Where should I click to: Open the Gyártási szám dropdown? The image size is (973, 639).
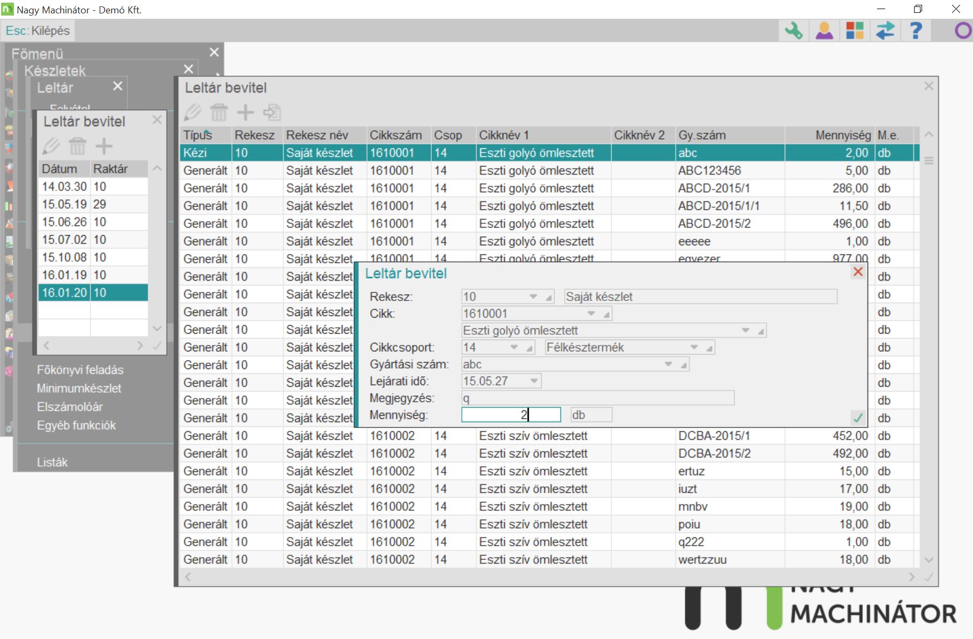click(x=668, y=365)
